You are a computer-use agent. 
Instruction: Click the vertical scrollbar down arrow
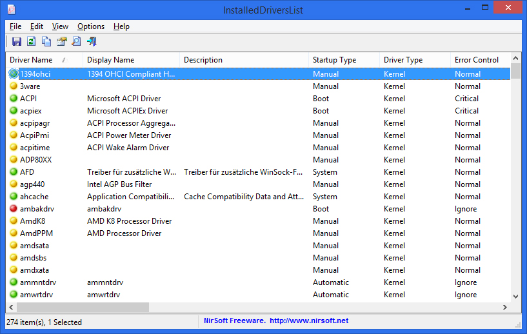(515, 297)
